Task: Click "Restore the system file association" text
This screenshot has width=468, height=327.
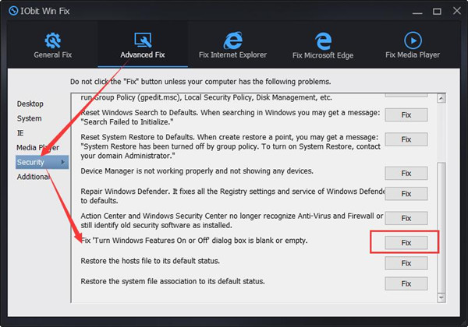Action: (x=173, y=281)
